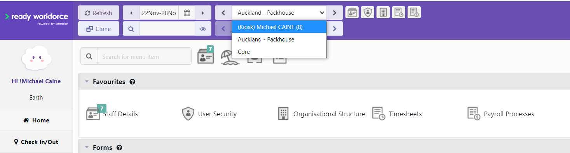
Task: Open the calendar date picker icon
Action: coord(187,13)
